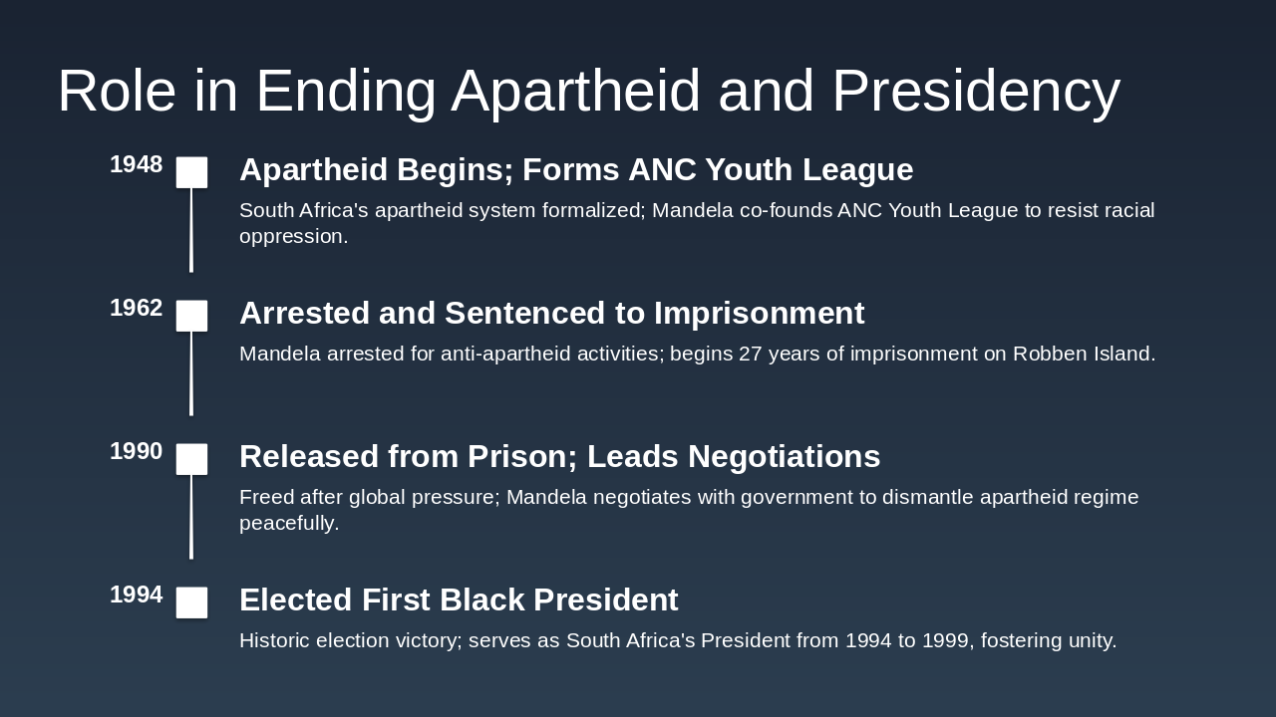Click the white square marker beside 1994
The width and height of the screenshot is (1276, 717).
pos(192,602)
